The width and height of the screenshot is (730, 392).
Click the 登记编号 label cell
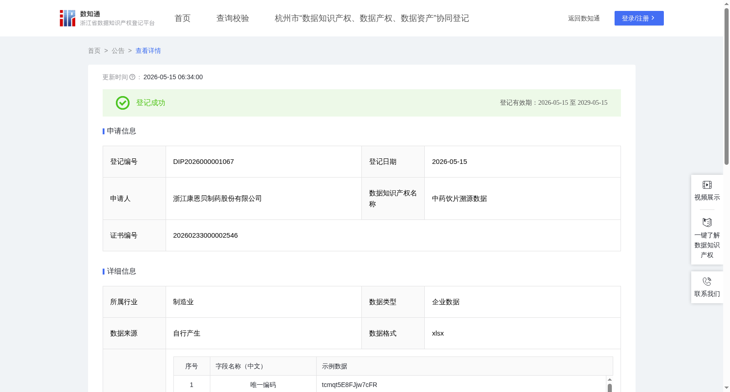134,162
